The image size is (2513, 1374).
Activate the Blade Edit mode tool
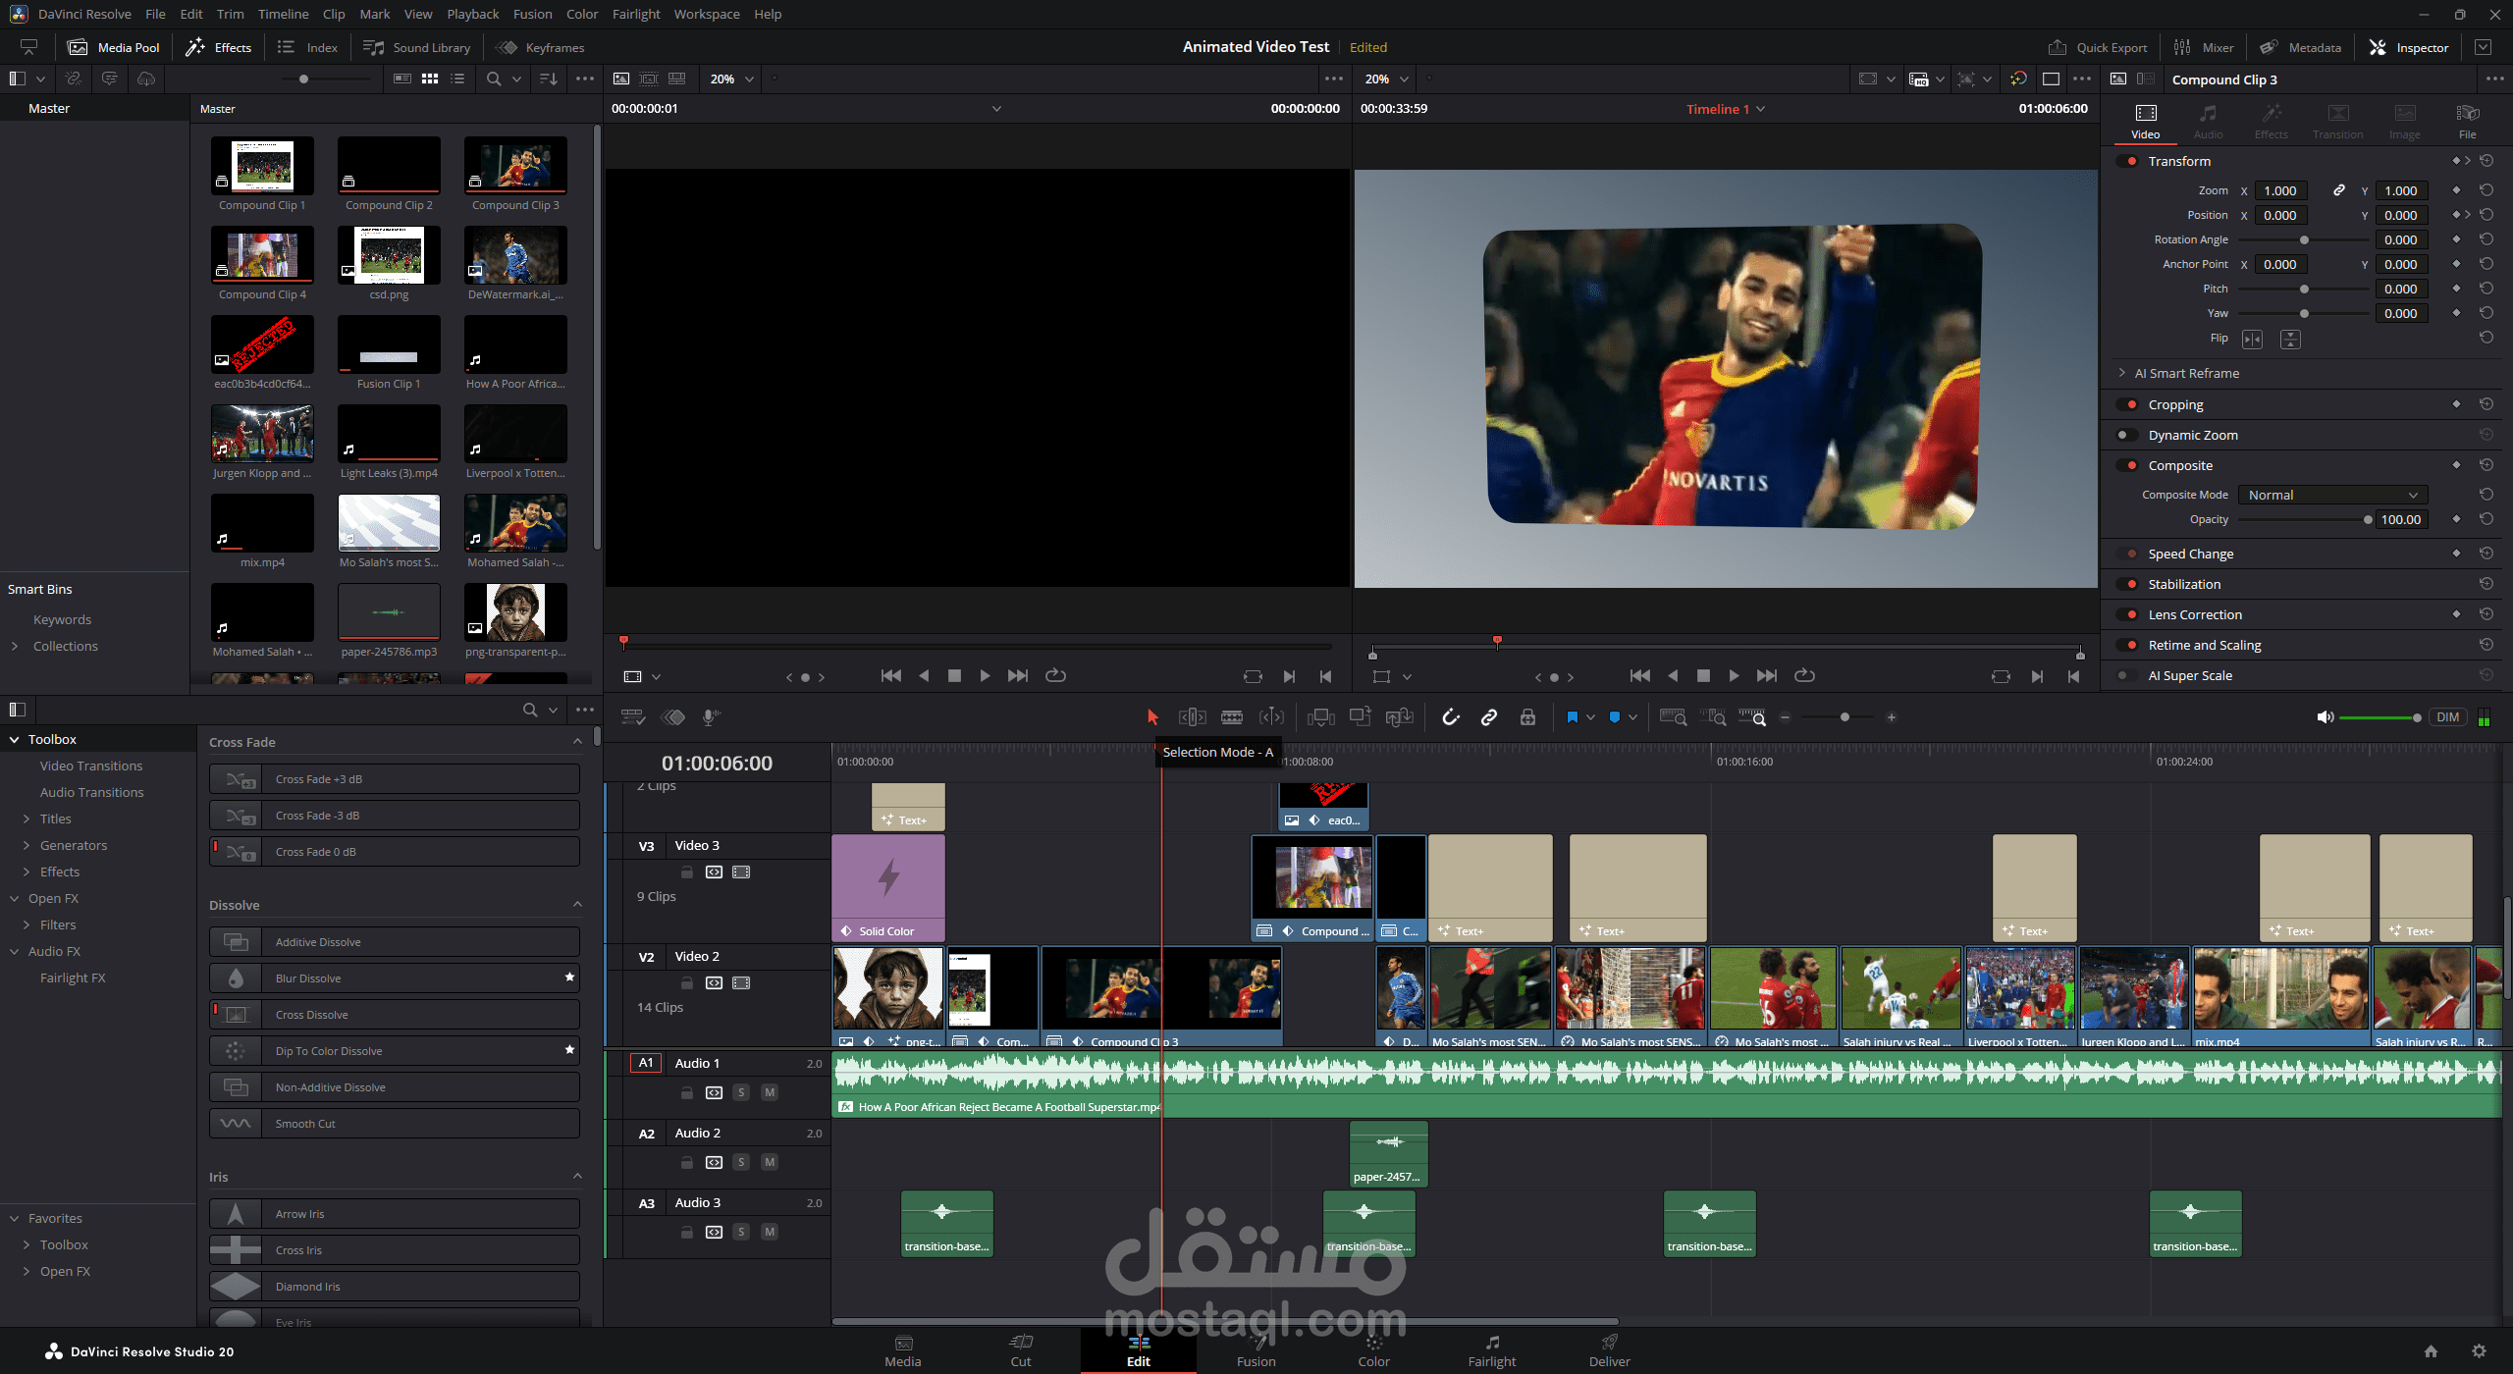1232,717
